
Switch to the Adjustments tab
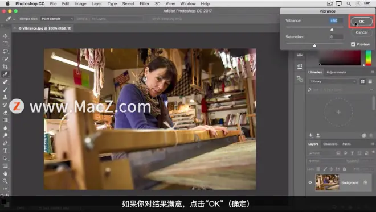click(336, 72)
